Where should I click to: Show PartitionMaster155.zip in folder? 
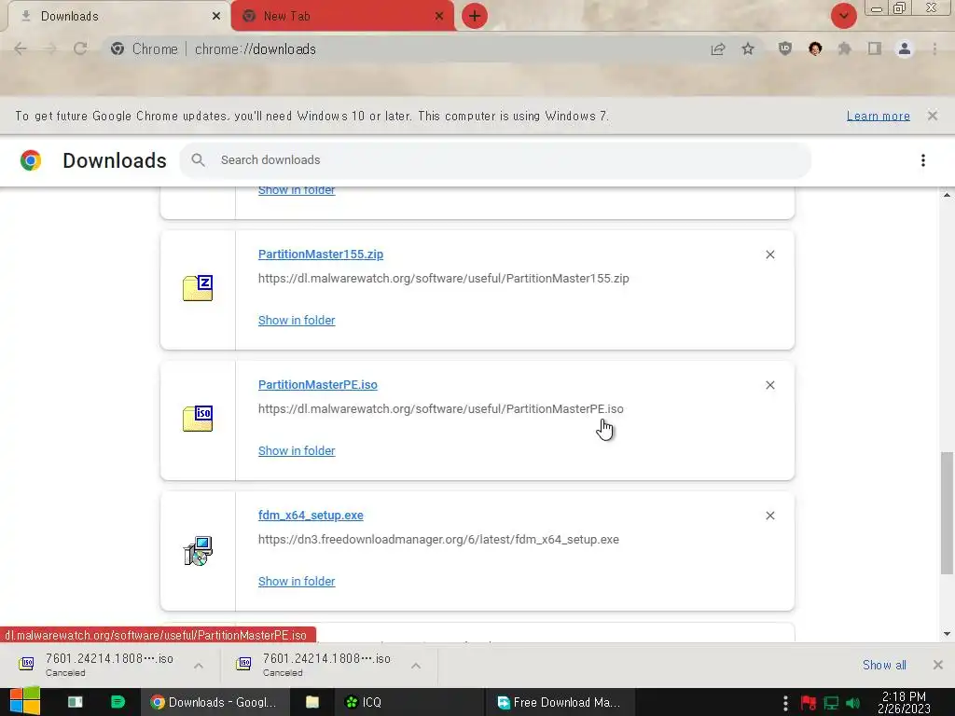tap(297, 321)
